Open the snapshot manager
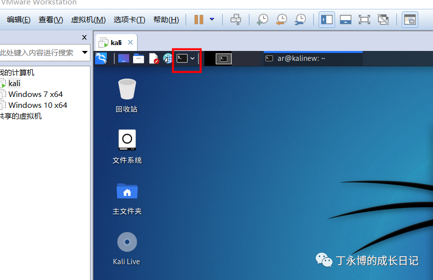The height and width of the screenshot is (280, 433). 300,20
